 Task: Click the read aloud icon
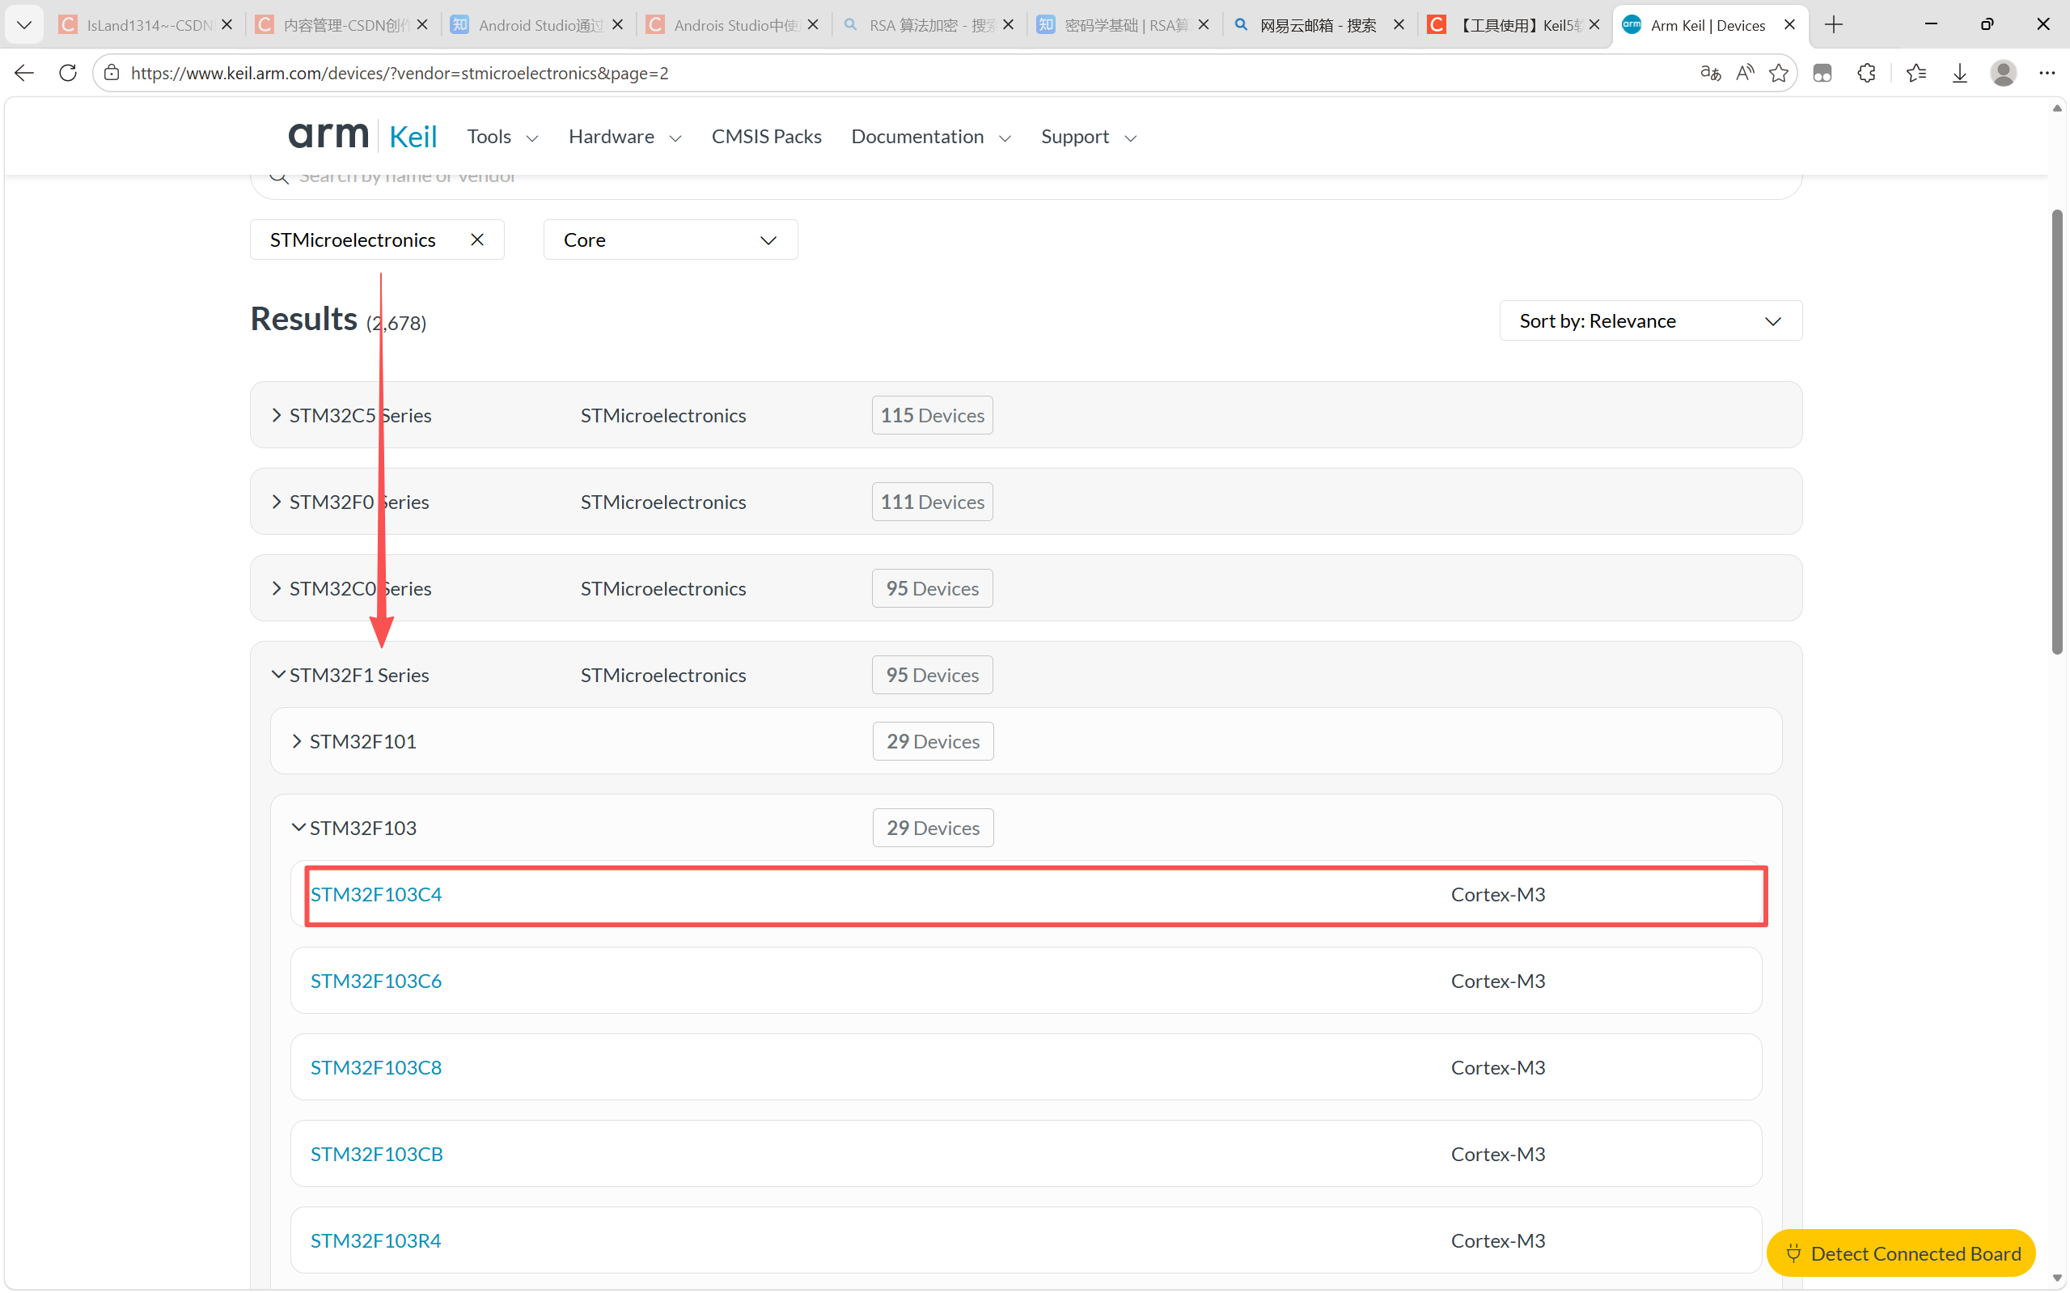point(1744,73)
